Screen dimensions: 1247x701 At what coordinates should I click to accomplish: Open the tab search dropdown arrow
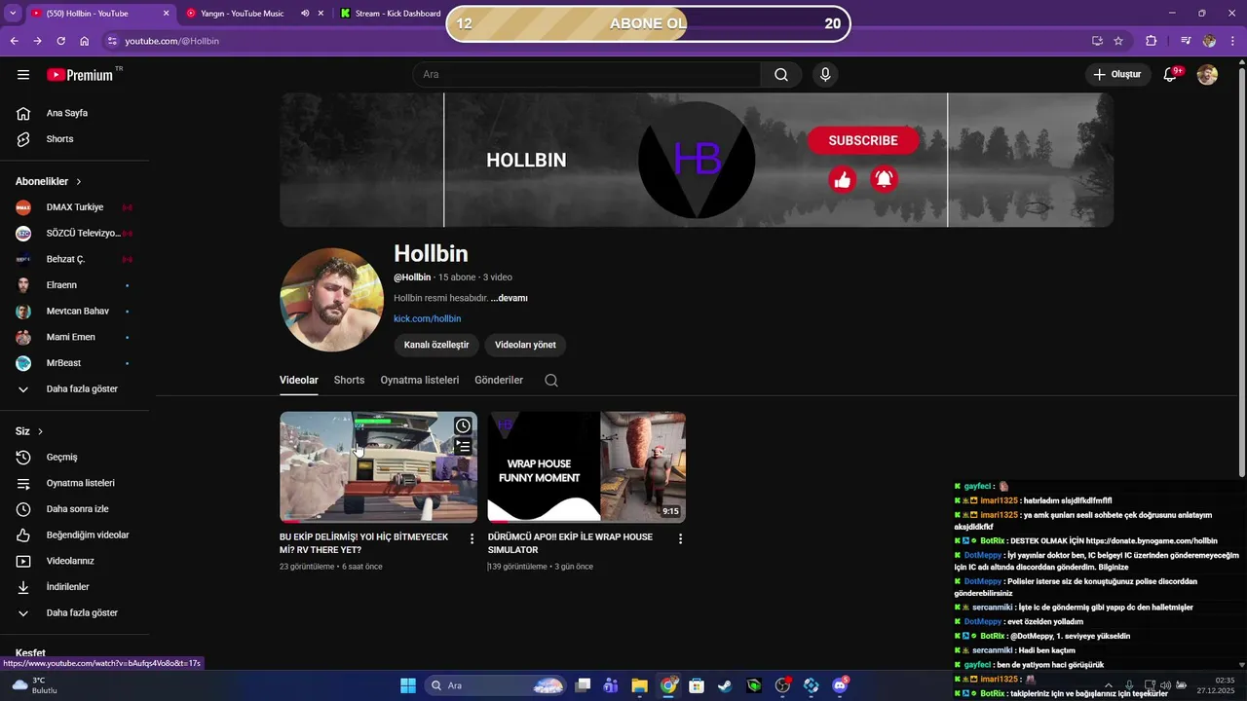13,14
